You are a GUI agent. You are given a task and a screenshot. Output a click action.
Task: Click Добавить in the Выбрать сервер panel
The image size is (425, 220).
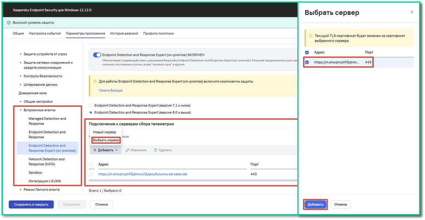tap(315, 205)
